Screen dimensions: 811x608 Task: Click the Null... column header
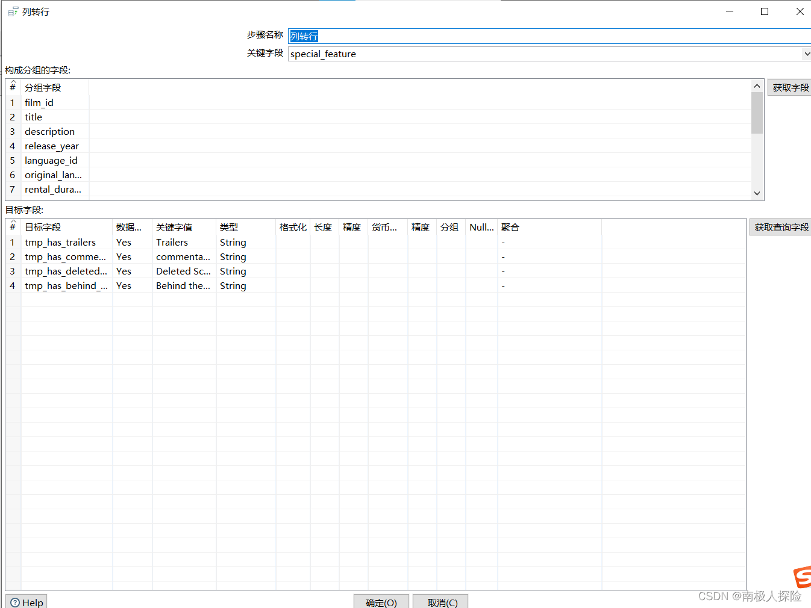481,228
